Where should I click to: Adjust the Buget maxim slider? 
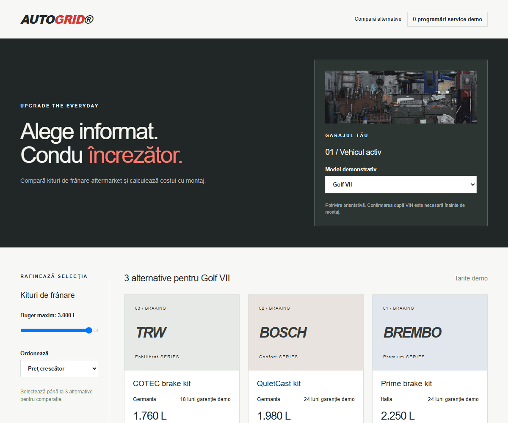point(59,330)
